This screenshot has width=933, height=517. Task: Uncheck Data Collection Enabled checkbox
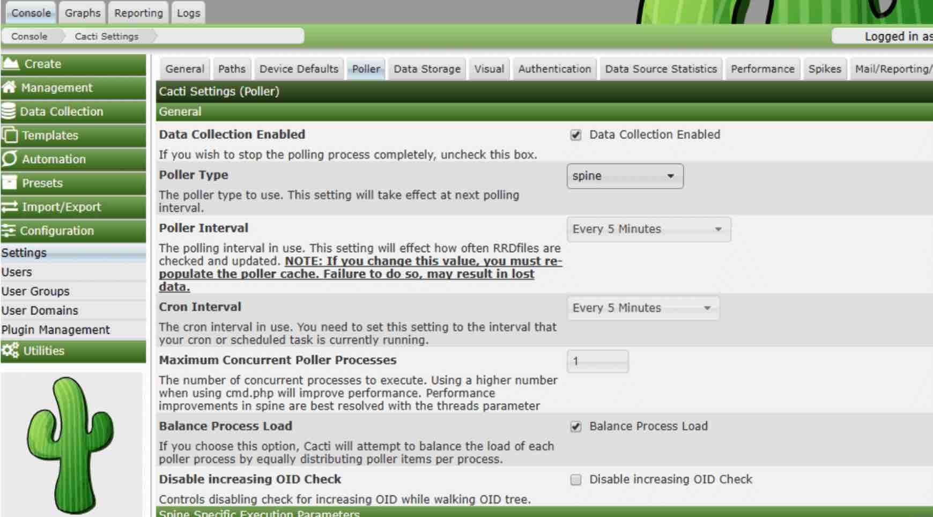pyautogui.click(x=576, y=135)
